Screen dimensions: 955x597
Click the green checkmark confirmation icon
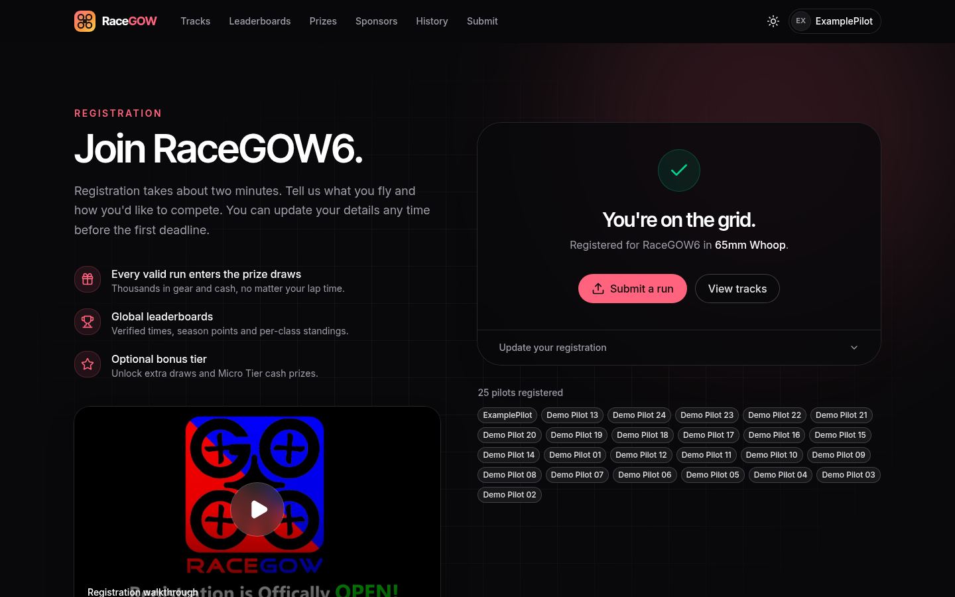pyautogui.click(x=679, y=170)
